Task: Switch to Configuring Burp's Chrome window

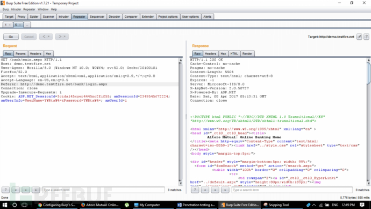Action: [x=57, y=205]
